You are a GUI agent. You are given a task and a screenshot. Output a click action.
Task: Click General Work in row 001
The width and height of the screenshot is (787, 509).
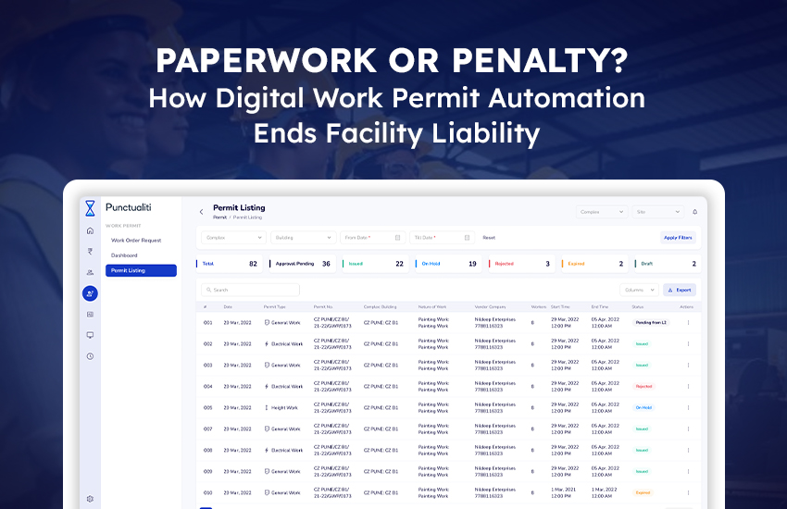[286, 322]
